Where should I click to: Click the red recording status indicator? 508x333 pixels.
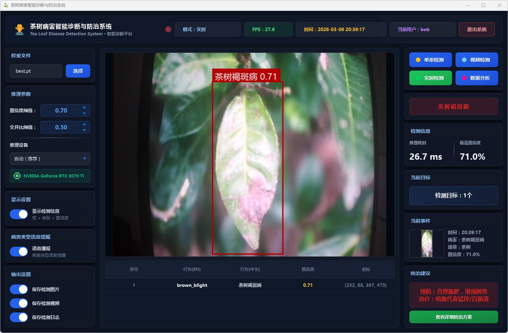click(x=168, y=29)
